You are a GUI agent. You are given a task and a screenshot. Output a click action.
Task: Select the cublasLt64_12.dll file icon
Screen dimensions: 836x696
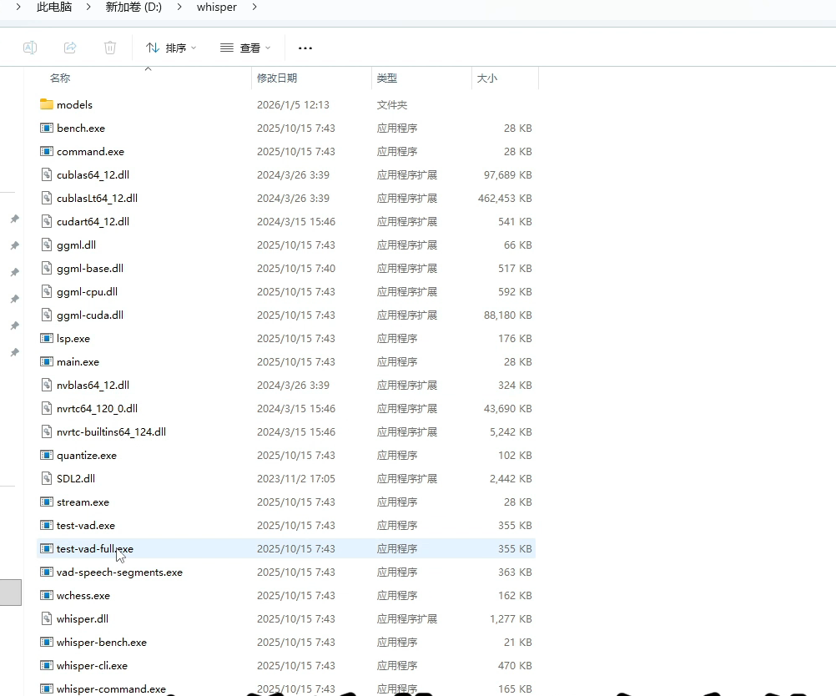click(47, 198)
